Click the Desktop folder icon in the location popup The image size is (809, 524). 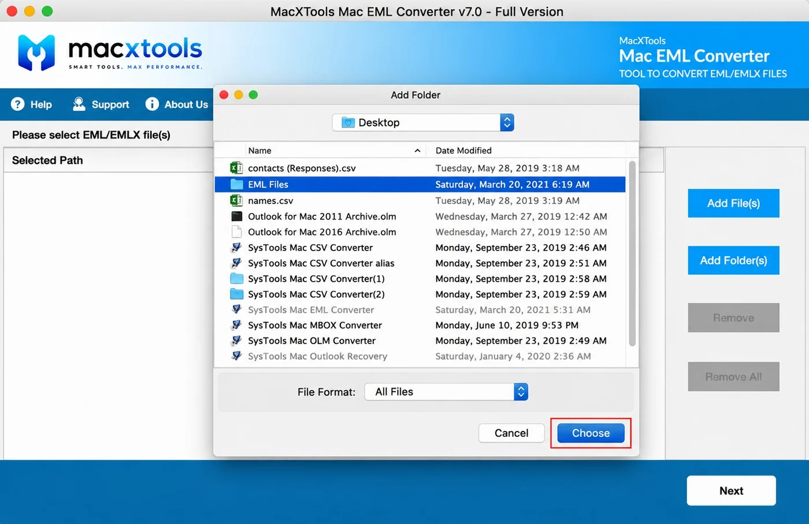pyautogui.click(x=348, y=122)
